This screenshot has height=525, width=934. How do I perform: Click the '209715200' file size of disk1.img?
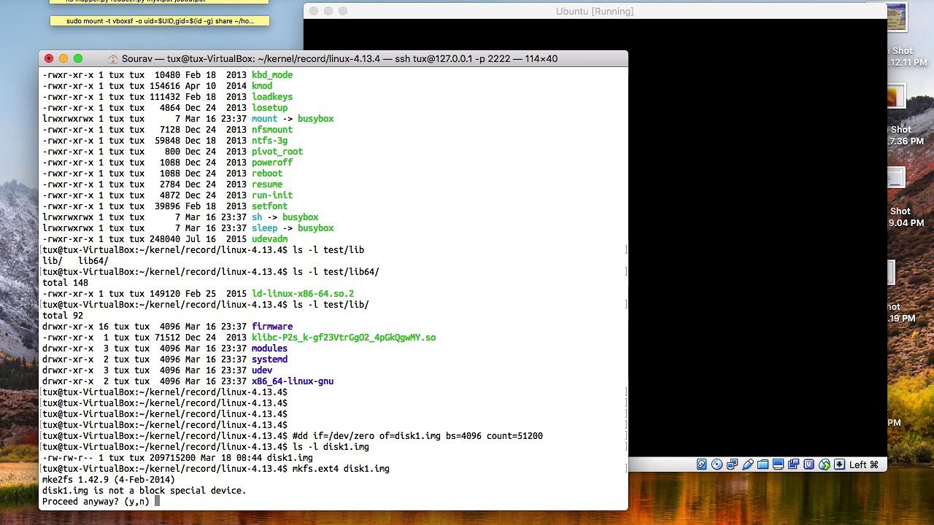(x=172, y=458)
